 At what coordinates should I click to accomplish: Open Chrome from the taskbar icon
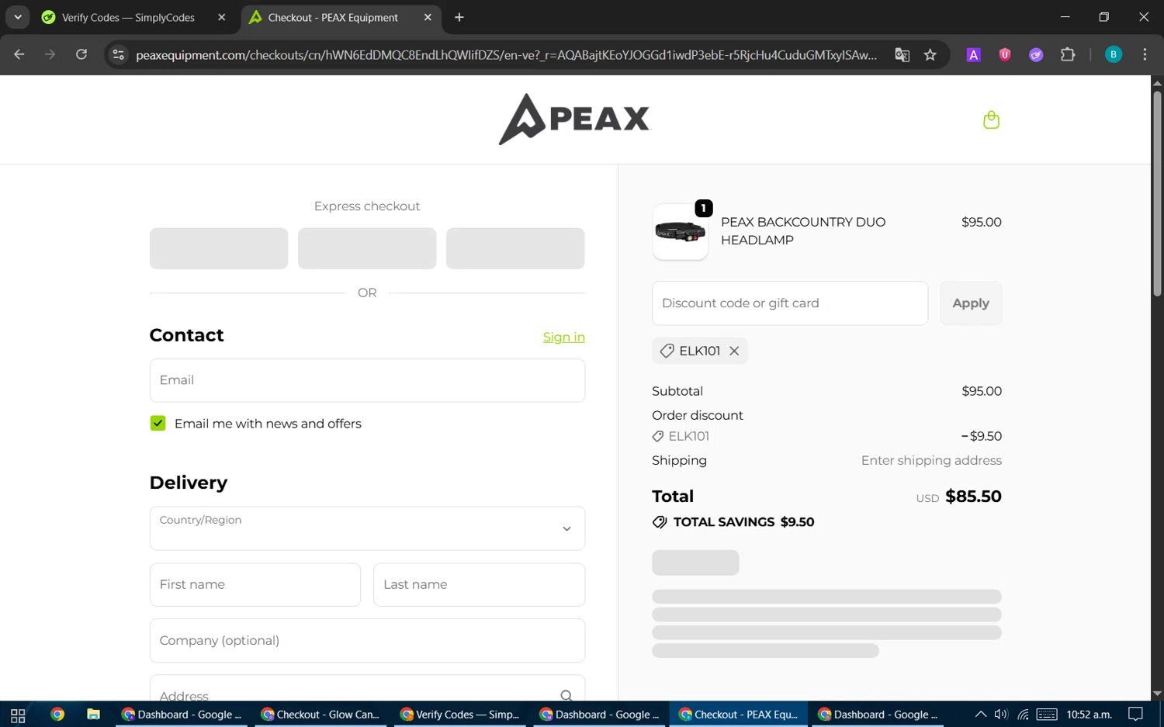coord(57,715)
